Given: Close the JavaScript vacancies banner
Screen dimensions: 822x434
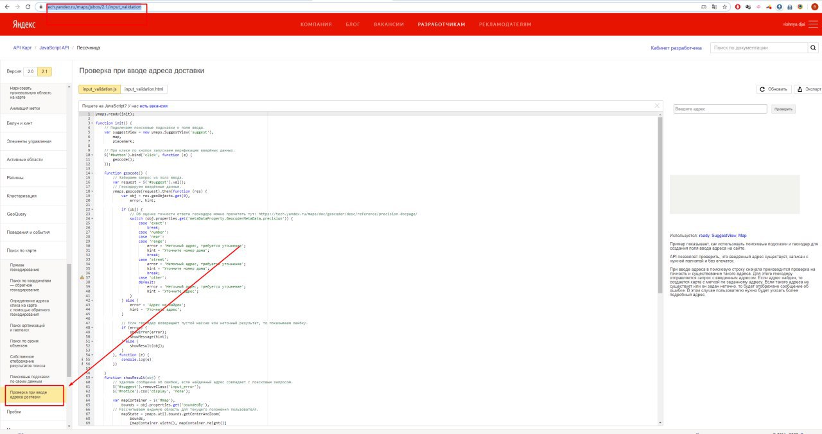Looking at the screenshot, I should coord(656,105).
